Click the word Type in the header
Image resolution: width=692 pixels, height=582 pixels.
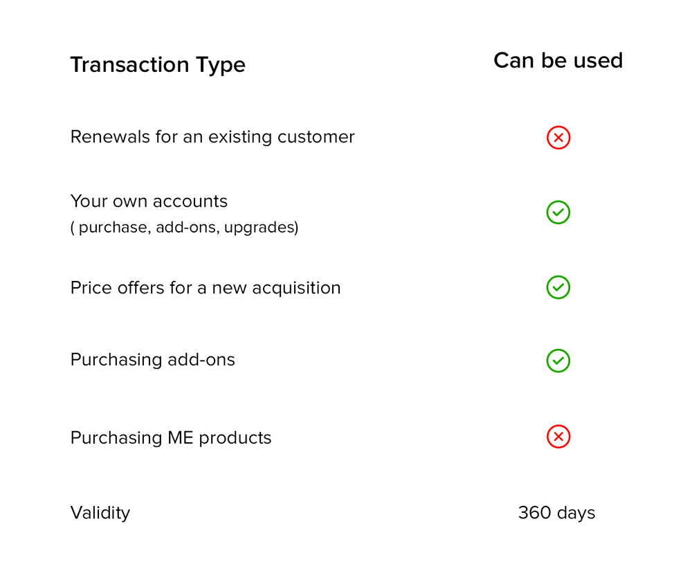tap(220, 65)
